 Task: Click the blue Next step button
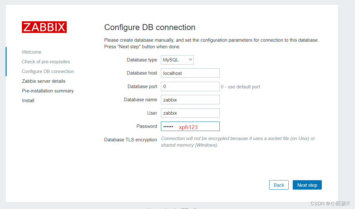pyautogui.click(x=307, y=185)
